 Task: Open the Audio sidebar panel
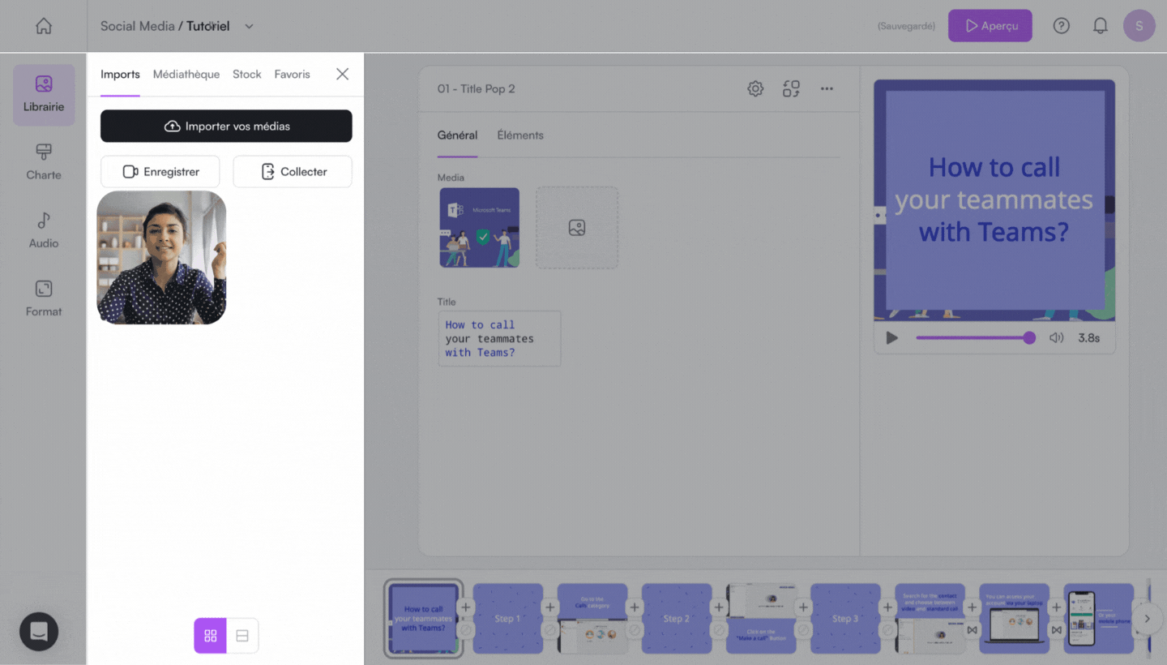point(44,230)
